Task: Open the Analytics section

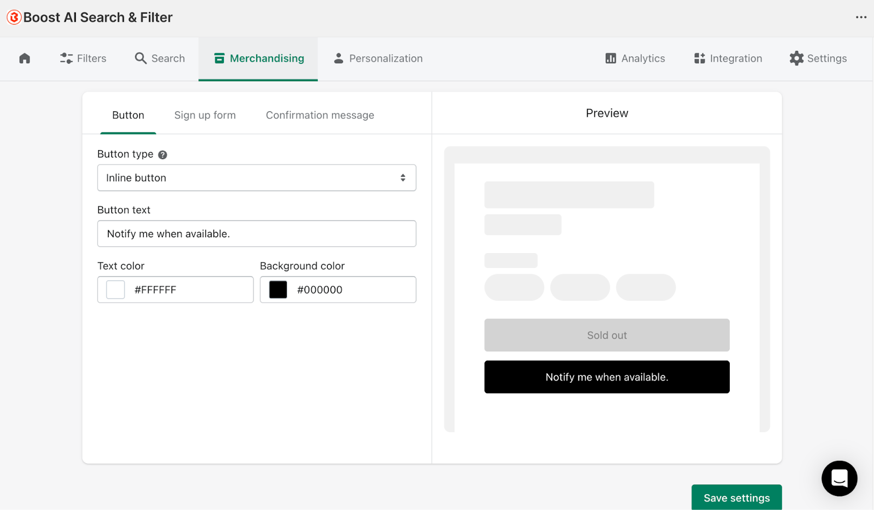Action: (635, 58)
